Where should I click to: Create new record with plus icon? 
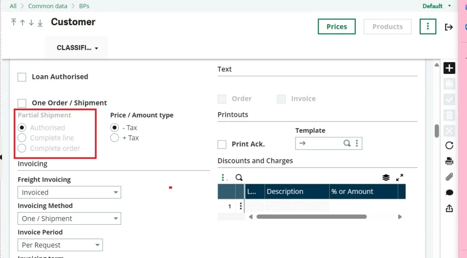coord(449,68)
